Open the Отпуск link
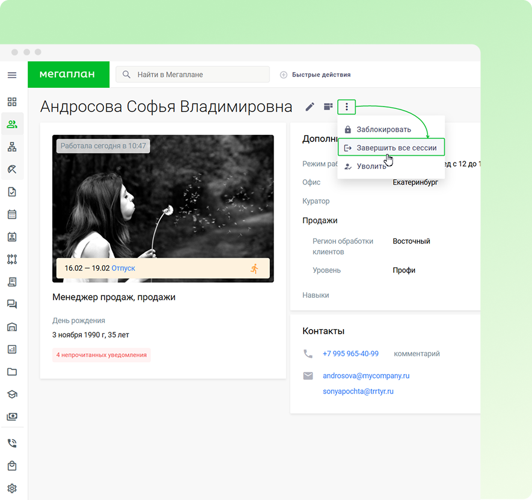Screen dimensions: 532x500 (x=123, y=268)
